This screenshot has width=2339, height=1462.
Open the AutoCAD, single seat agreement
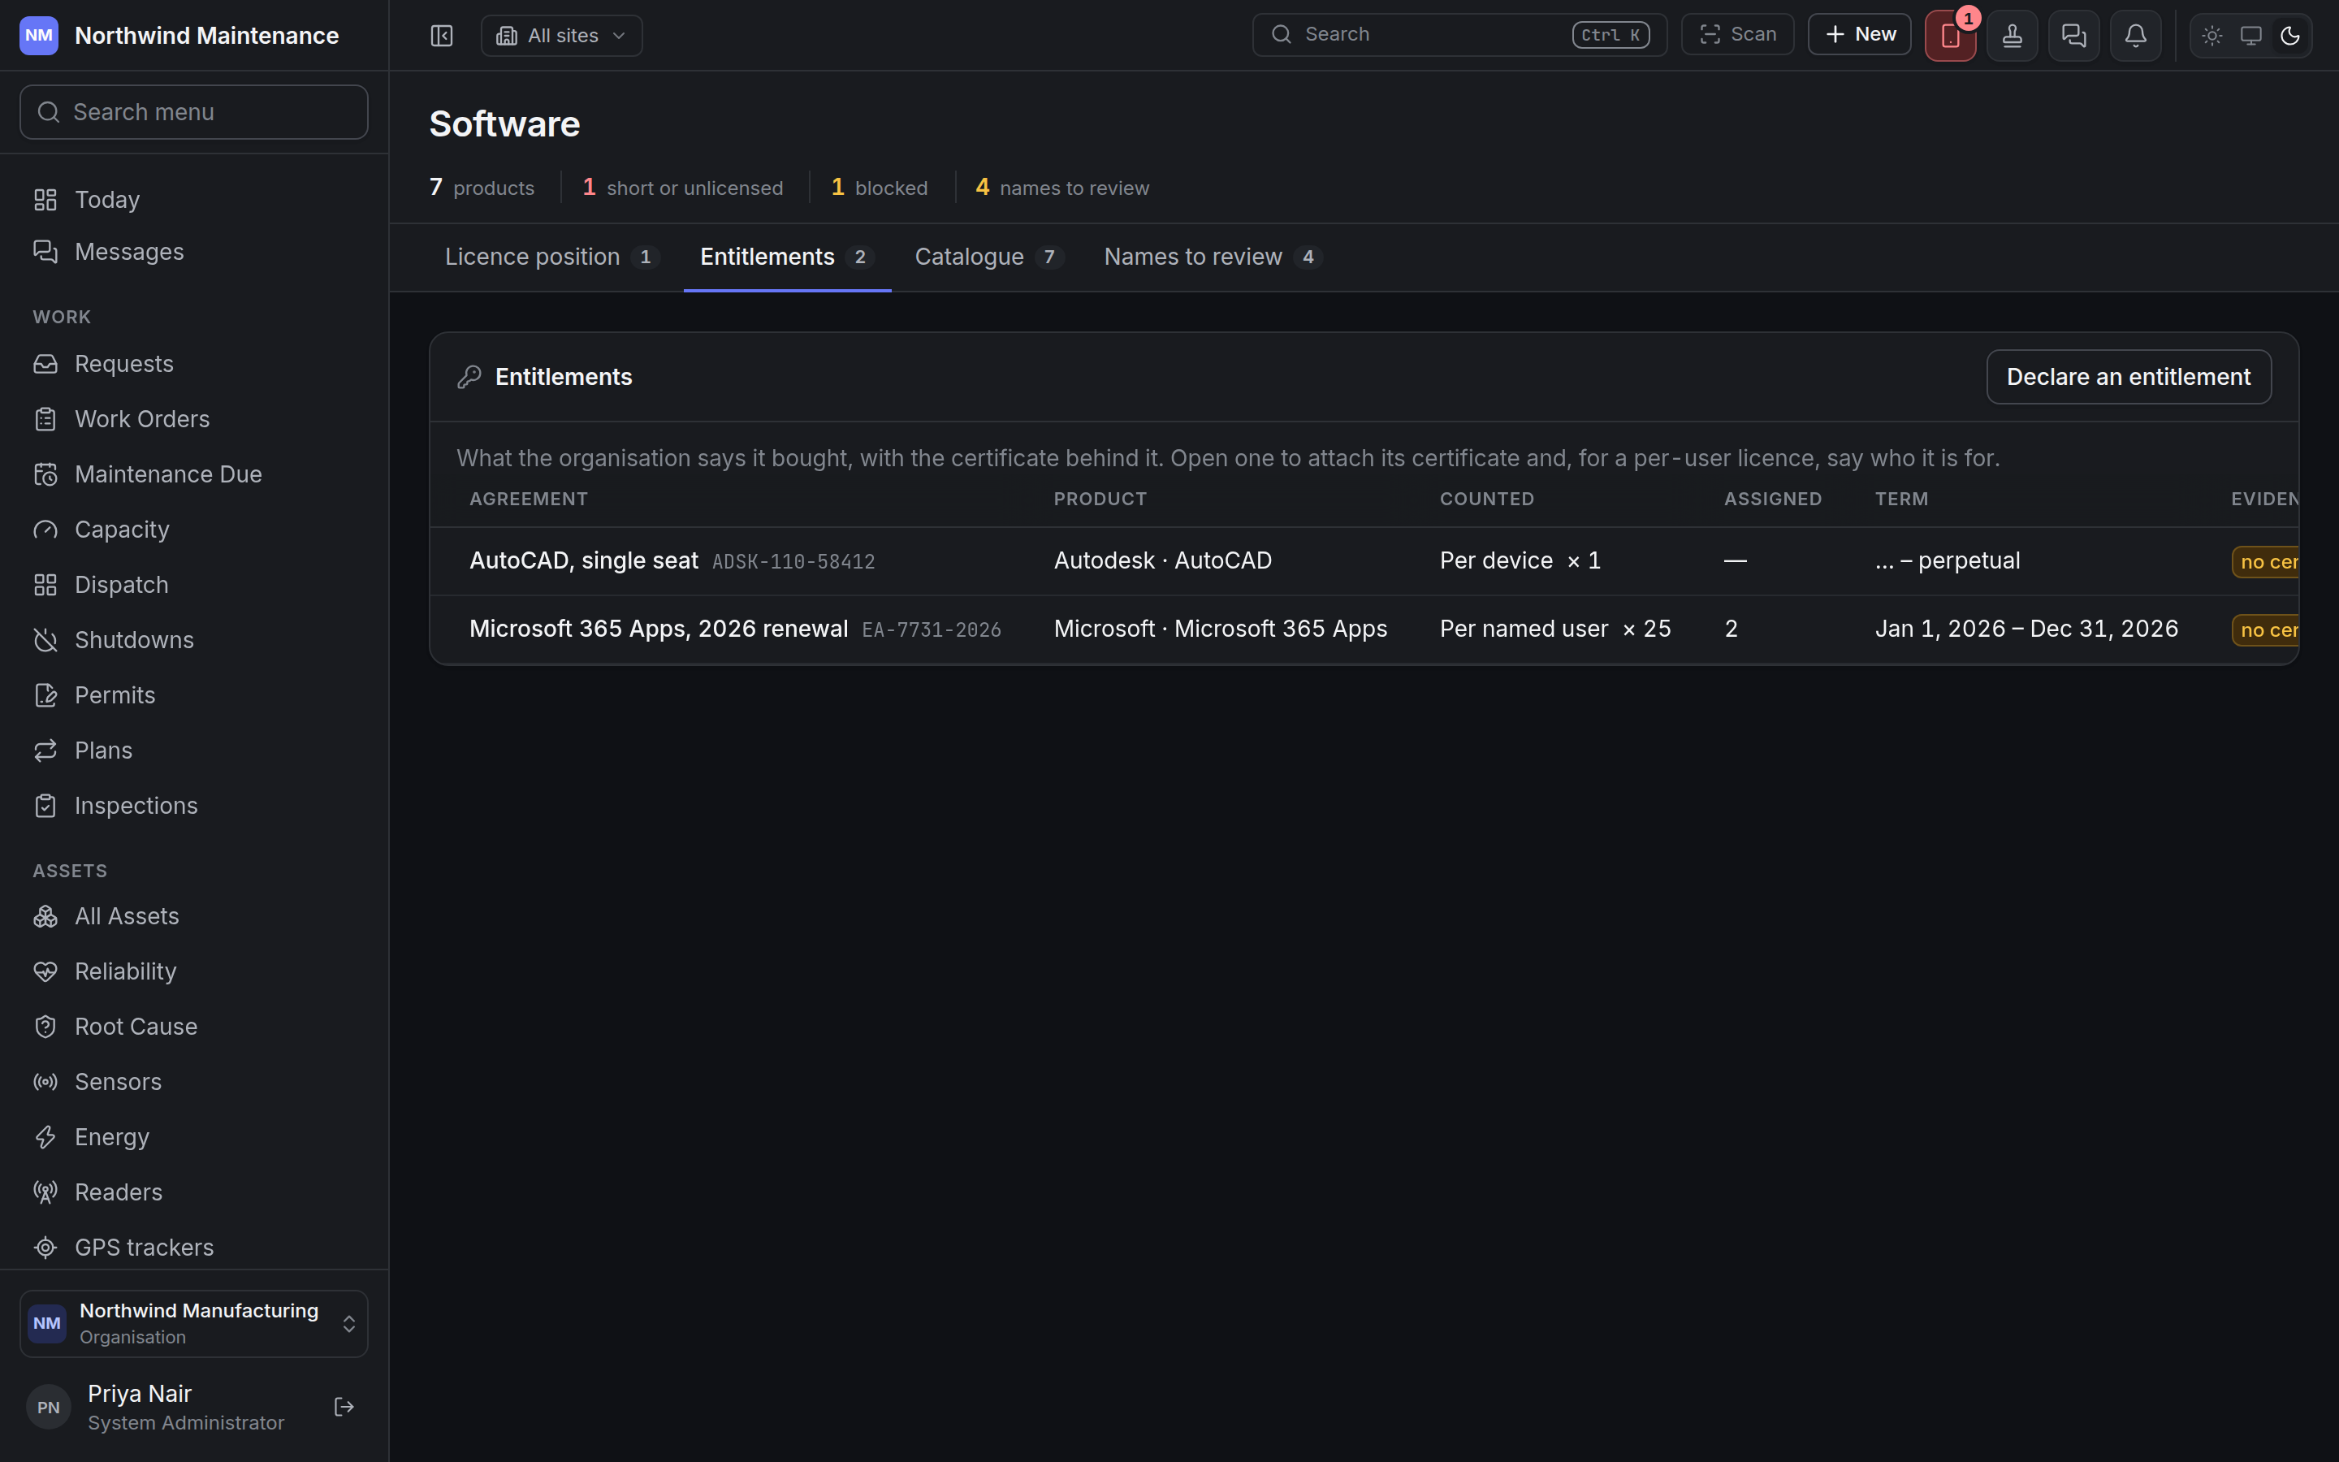584,560
